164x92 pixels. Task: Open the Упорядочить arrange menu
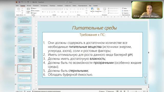(98, 10)
